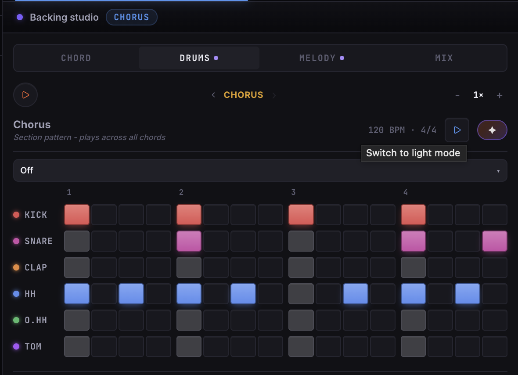Enable TOM step on beat 3
518x375 pixels.
[x=301, y=346]
